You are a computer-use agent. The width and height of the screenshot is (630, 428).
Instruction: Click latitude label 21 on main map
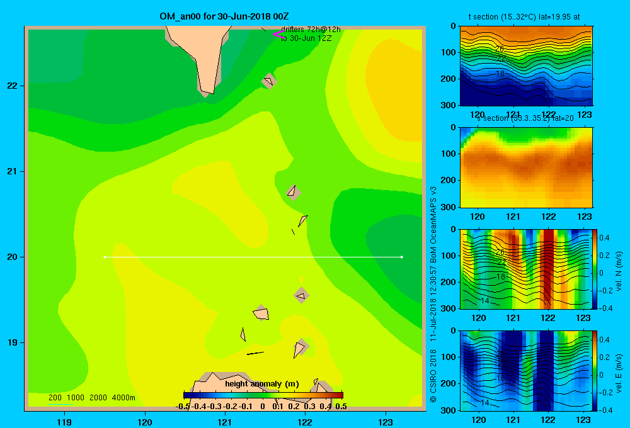pyautogui.click(x=12, y=171)
